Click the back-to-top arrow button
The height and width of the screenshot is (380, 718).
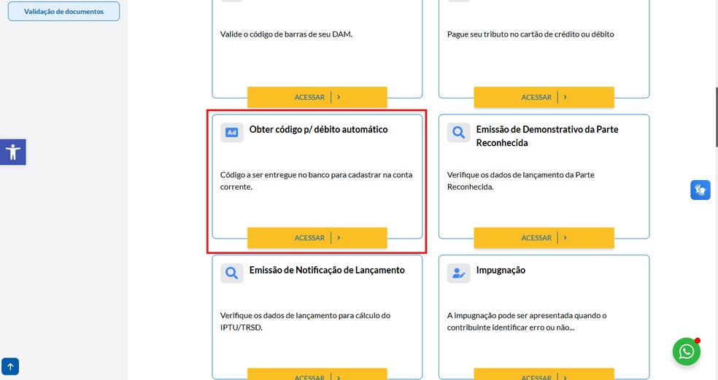point(10,366)
